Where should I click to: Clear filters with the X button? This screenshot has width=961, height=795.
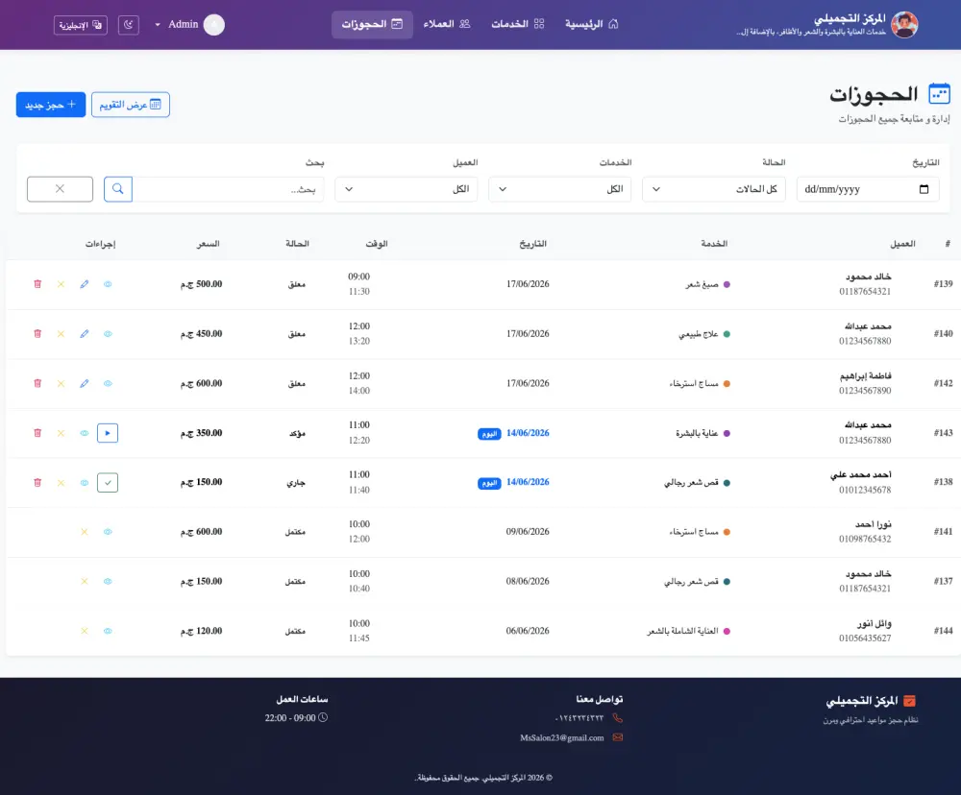pos(60,189)
